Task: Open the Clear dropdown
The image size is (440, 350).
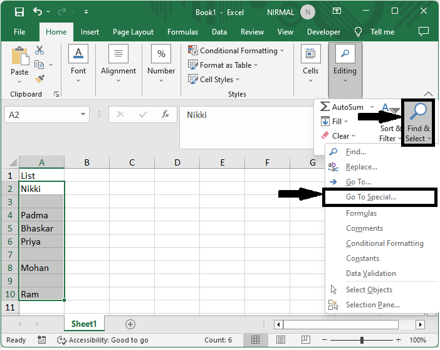Action: click(x=338, y=136)
